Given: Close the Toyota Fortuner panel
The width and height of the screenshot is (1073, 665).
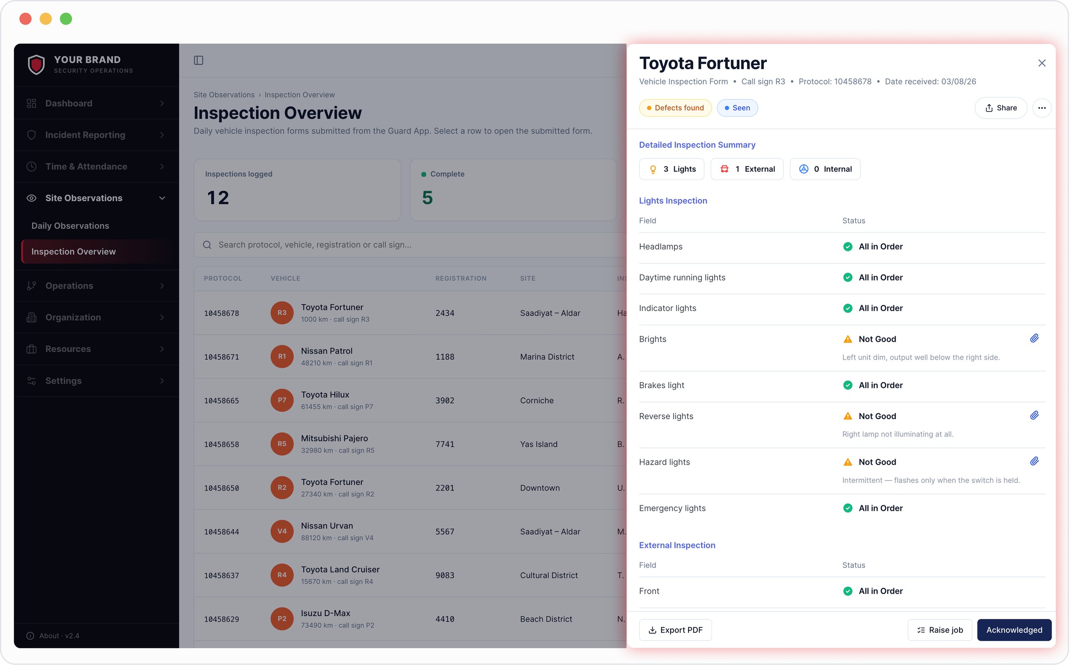Looking at the screenshot, I should coord(1041,63).
